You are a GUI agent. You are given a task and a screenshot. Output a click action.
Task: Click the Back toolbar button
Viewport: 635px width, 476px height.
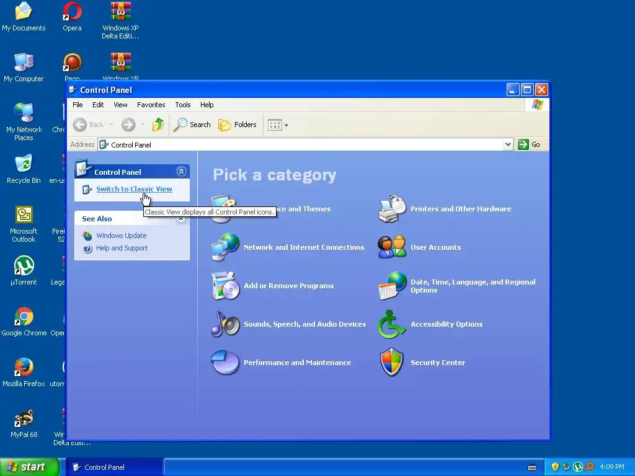click(89, 125)
